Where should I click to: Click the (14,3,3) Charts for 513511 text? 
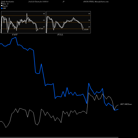38,2
